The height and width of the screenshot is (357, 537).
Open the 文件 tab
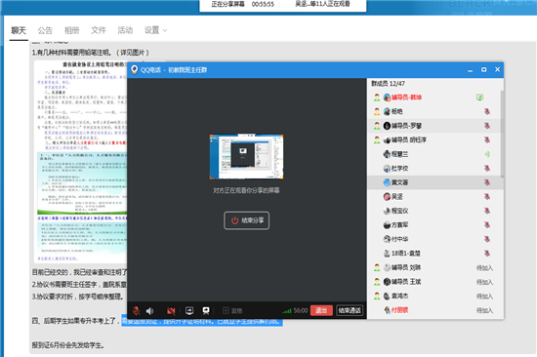tap(99, 30)
